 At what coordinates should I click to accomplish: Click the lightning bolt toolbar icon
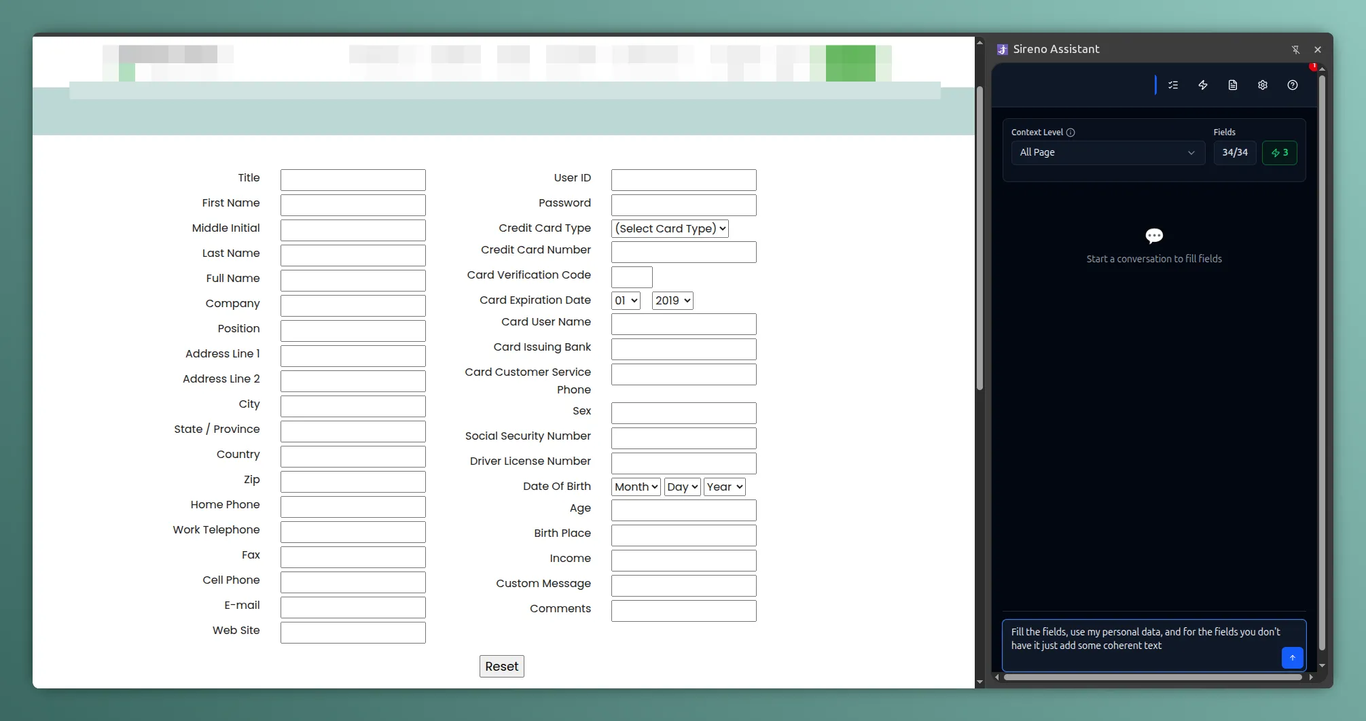[1203, 85]
